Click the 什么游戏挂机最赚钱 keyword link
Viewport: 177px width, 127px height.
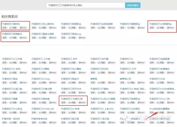(x=160, y=109)
